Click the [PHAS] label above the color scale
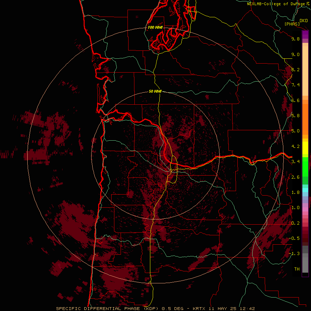The height and width of the screenshot is (311, 311). pos(292,24)
